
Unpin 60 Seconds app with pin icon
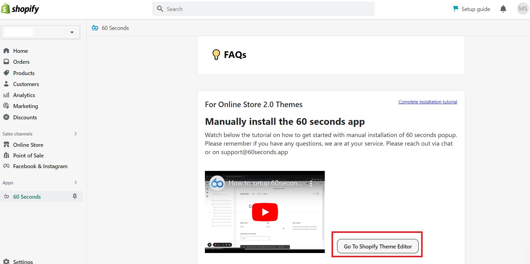[75, 196]
